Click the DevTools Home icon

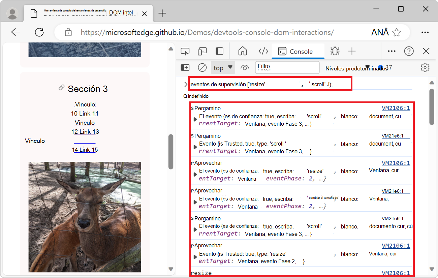click(x=242, y=51)
